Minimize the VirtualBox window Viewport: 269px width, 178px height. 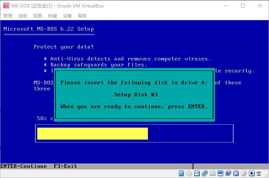click(226, 6)
